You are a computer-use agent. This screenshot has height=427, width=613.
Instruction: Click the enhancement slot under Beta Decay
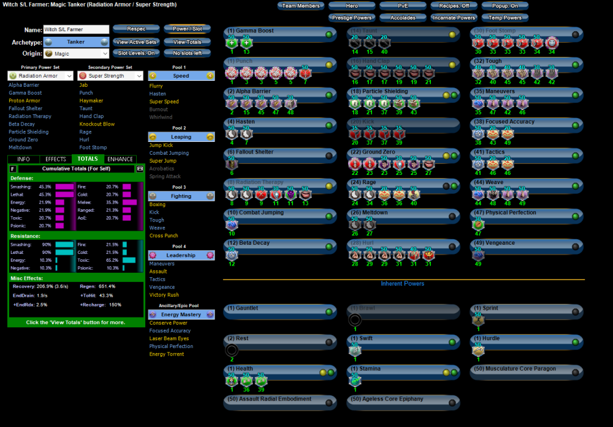coord(232,254)
